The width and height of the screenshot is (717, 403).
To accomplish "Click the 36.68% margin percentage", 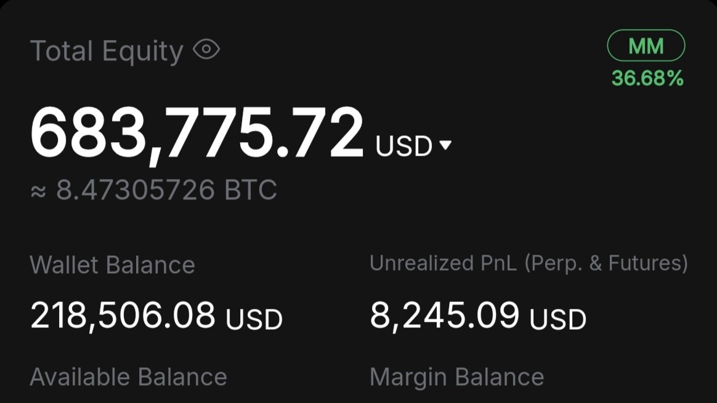I will [x=647, y=78].
